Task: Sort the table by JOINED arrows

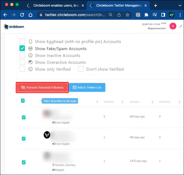Action: (x=152, y=102)
